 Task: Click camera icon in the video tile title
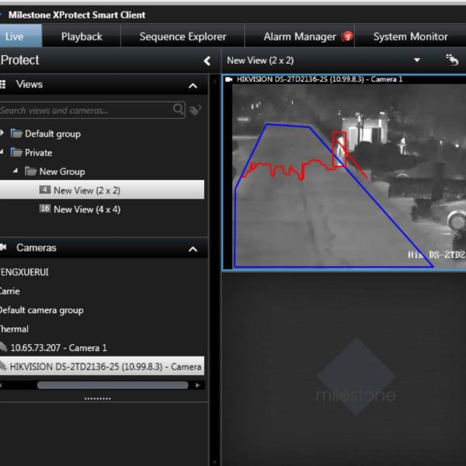point(229,79)
